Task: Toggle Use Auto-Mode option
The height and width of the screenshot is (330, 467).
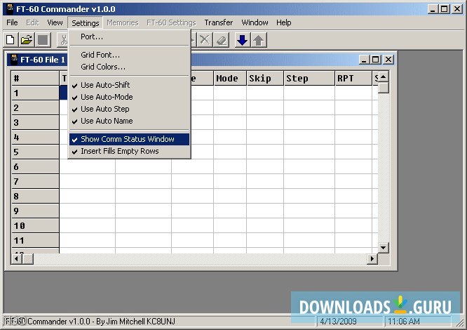Action: (129, 97)
